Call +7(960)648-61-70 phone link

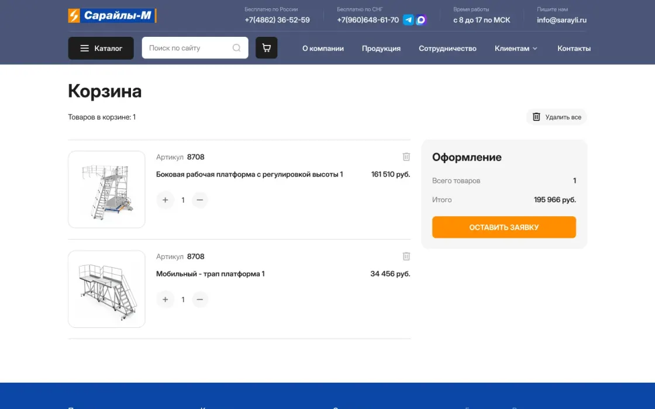[x=368, y=20]
